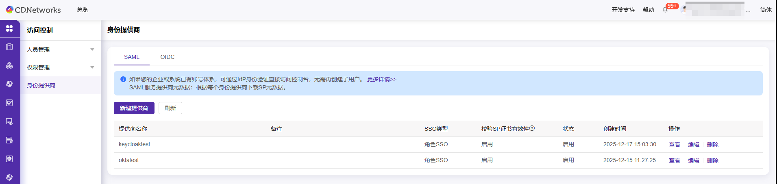This screenshot has width=777, height=184.
Task: Click the checkmark box icon in the sidebar
Action: tap(9, 103)
